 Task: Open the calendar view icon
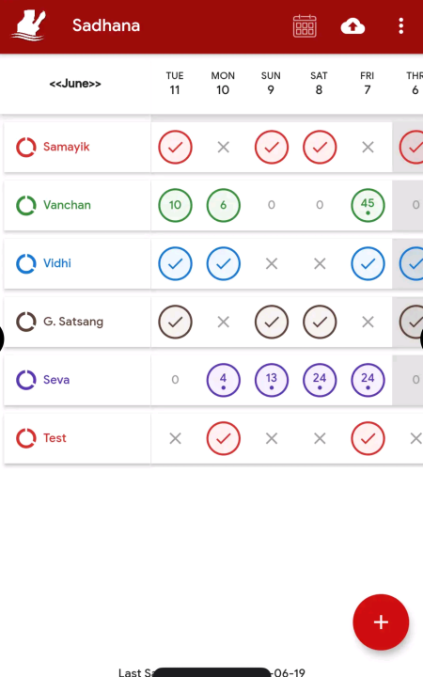pos(305,26)
